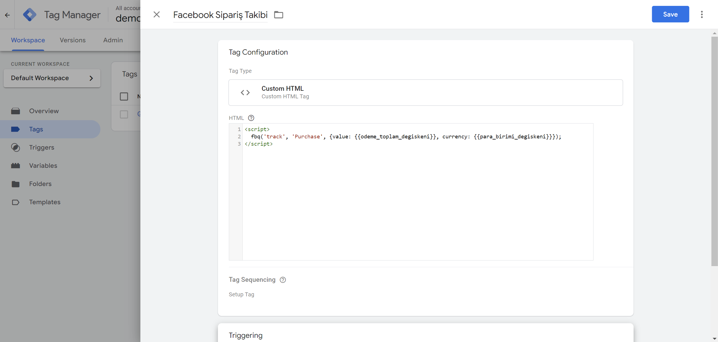Click the Tag Manager logo icon
Viewport: 718px width, 342px height.
tap(30, 15)
